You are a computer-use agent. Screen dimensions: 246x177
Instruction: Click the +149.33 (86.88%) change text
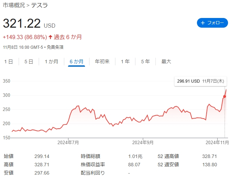click(25, 37)
